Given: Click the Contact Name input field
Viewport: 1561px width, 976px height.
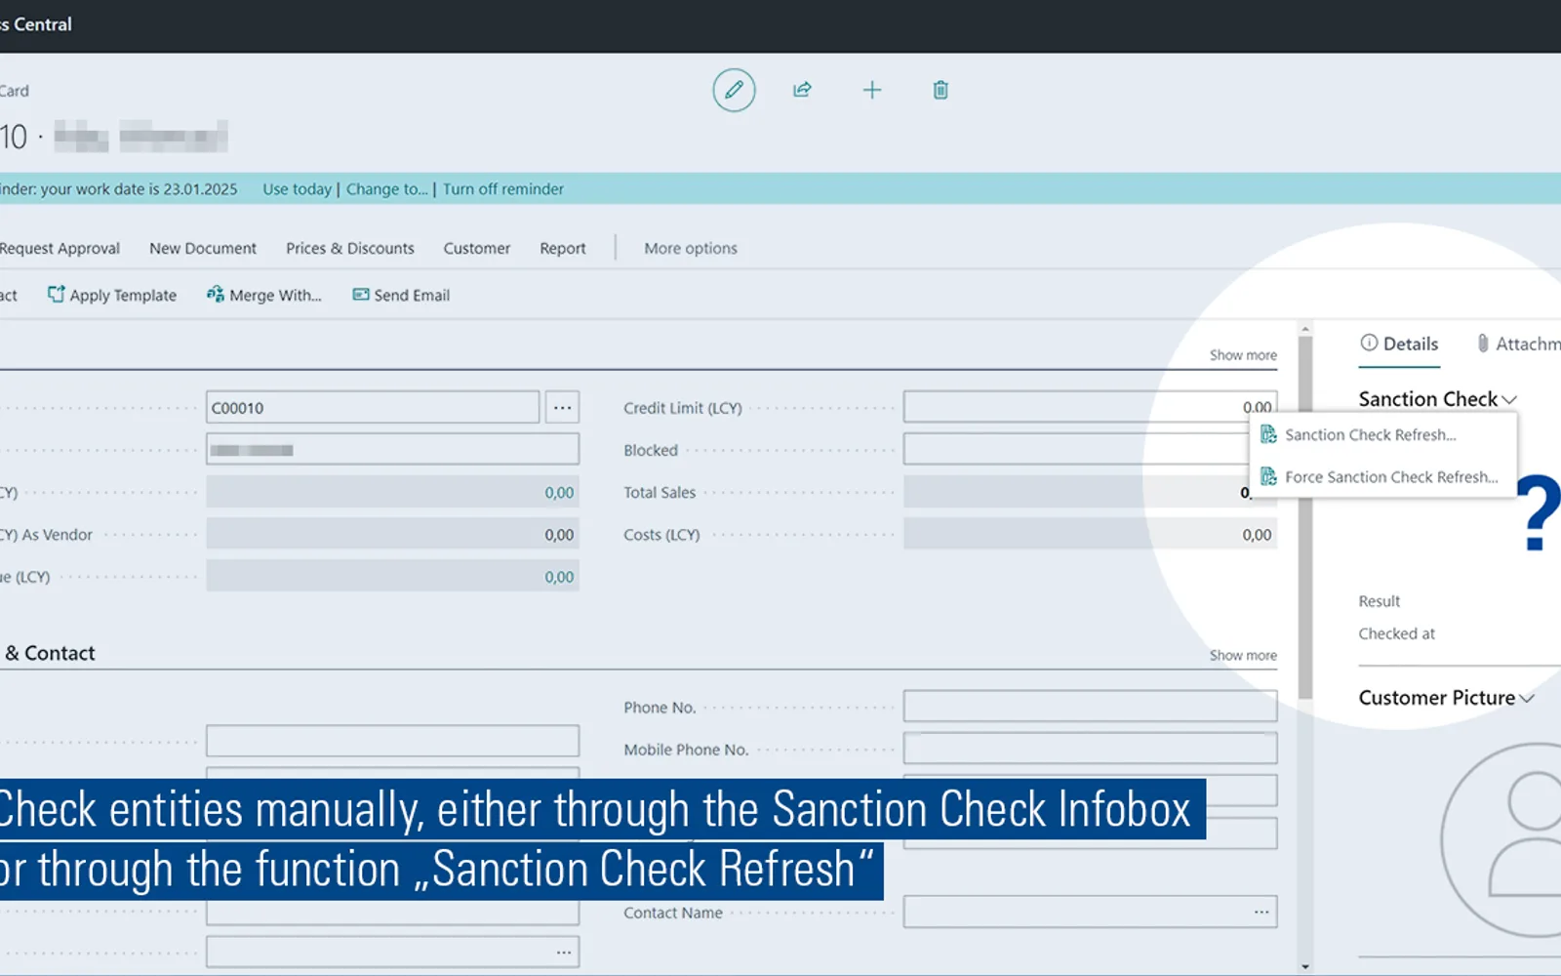Looking at the screenshot, I should [x=1090, y=912].
